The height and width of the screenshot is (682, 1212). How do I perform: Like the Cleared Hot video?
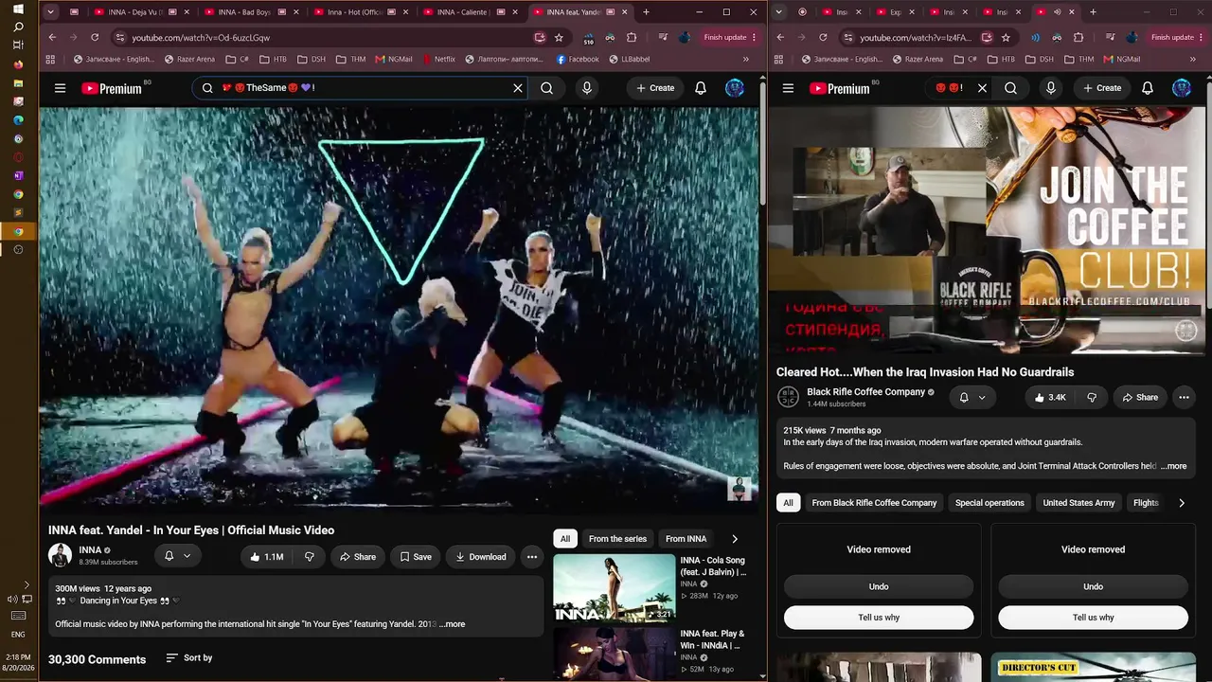1050,398
